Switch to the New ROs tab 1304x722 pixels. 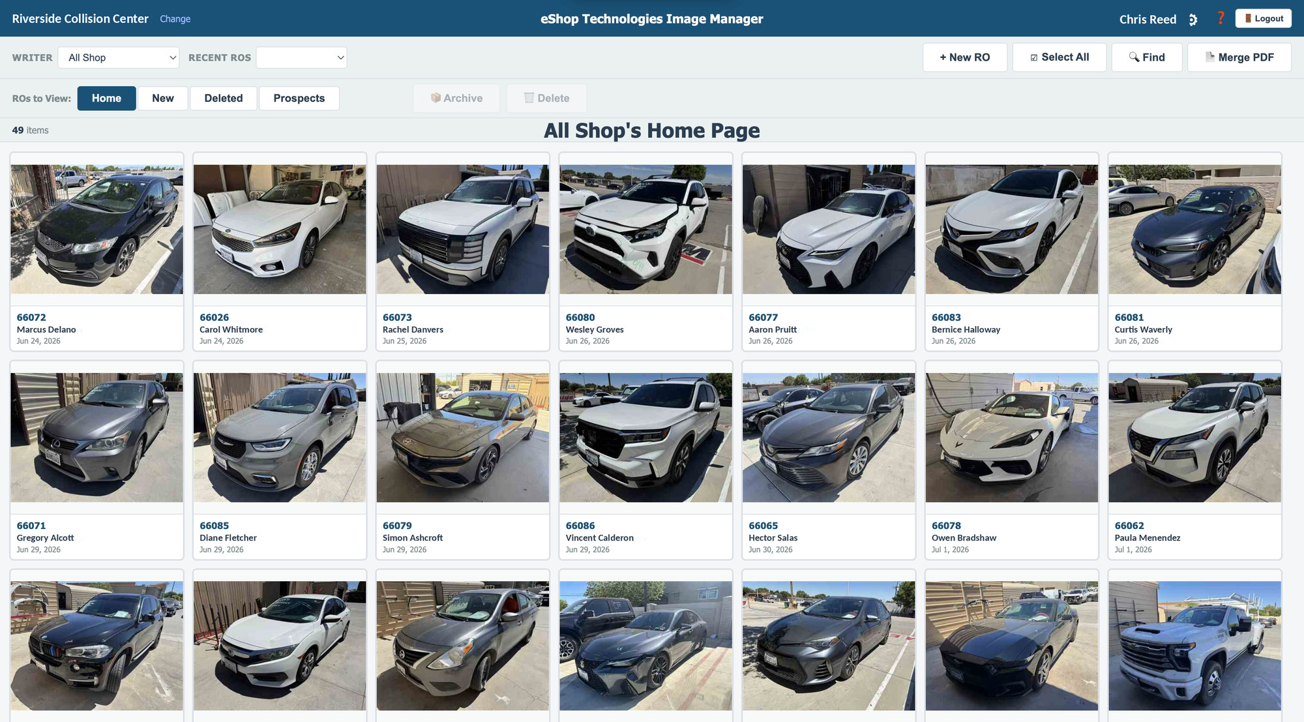pos(163,98)
